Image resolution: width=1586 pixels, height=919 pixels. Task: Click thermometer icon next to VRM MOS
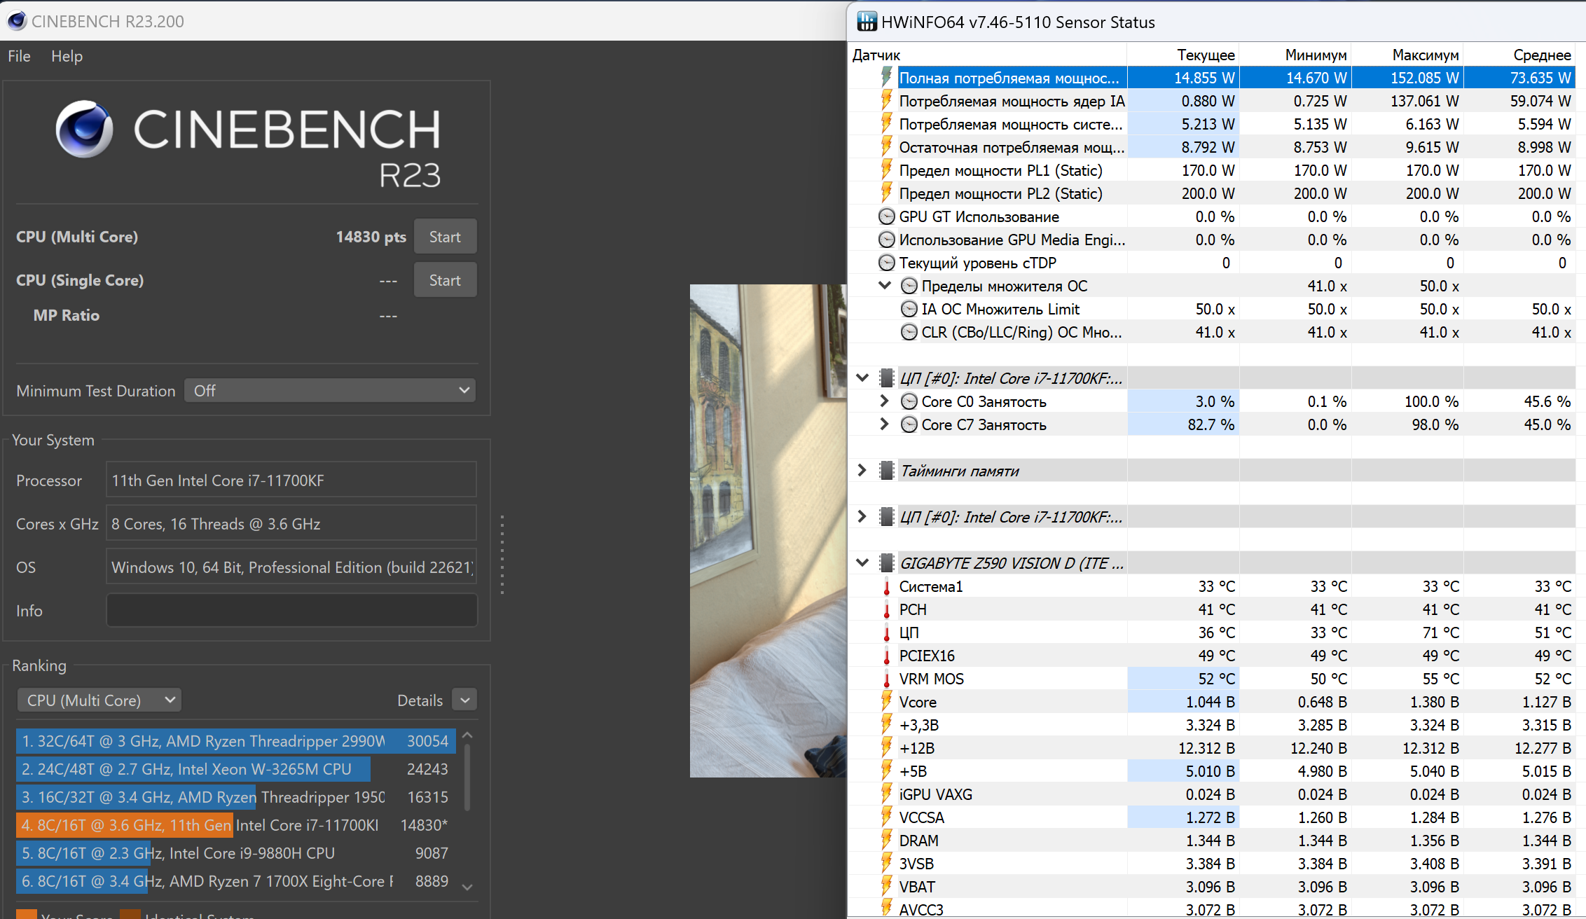[886, 679]
